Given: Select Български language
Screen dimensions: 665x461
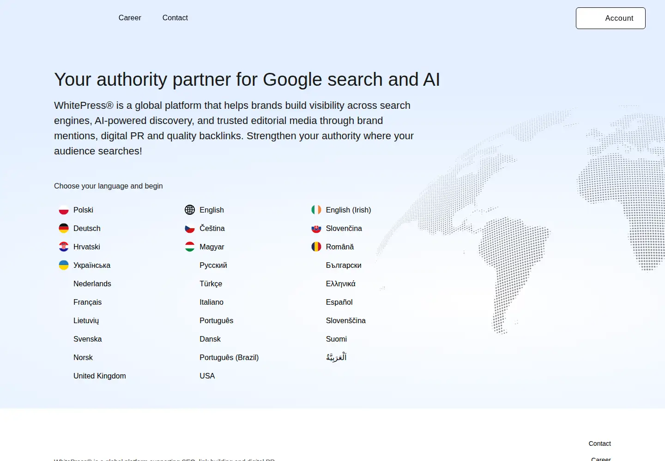Looking at the screenshot, I should [344, 265].
